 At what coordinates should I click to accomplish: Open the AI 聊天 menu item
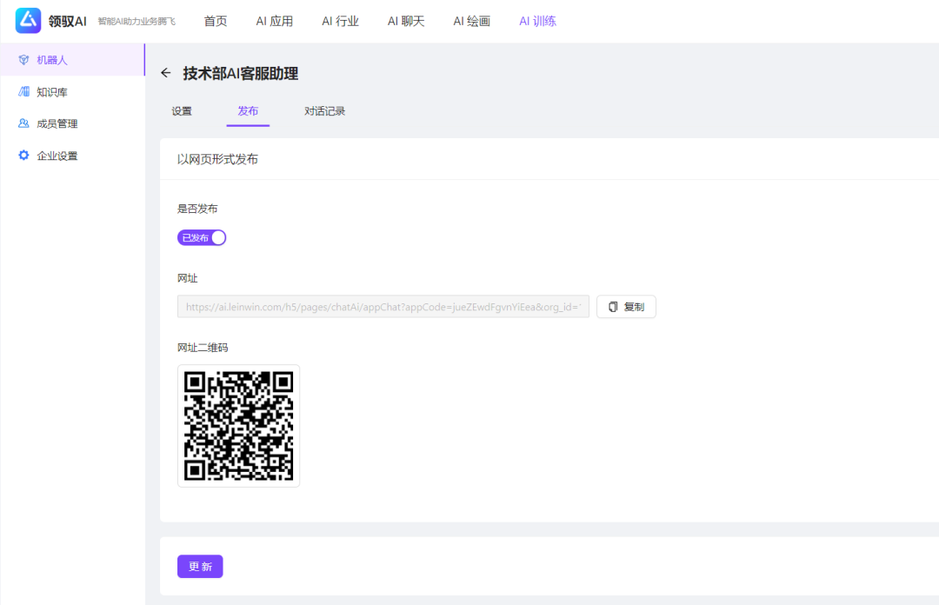406,21
